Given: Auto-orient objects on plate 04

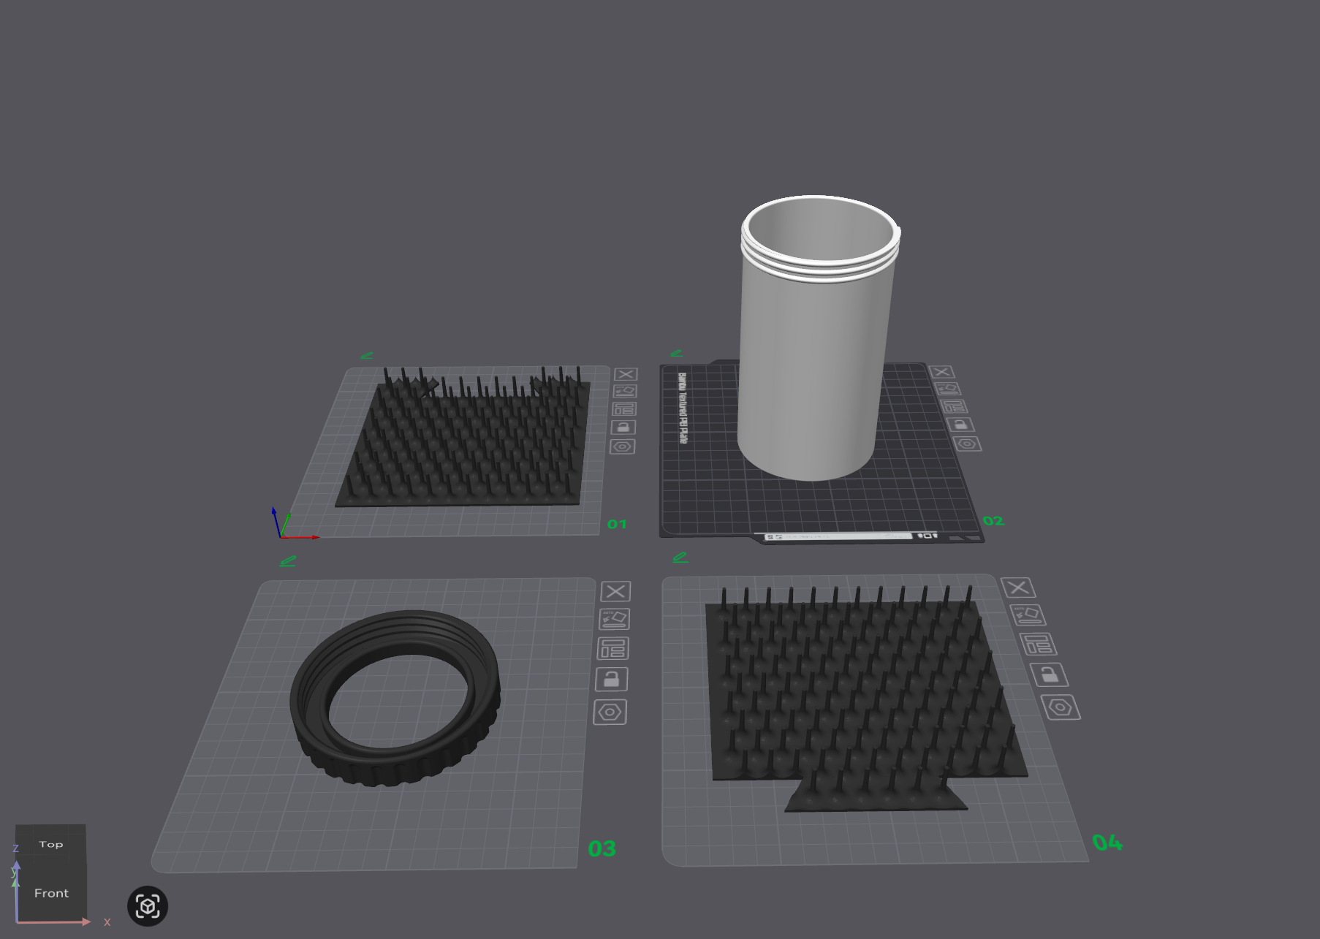Looking at the screenshot, I should point(1028,615).
